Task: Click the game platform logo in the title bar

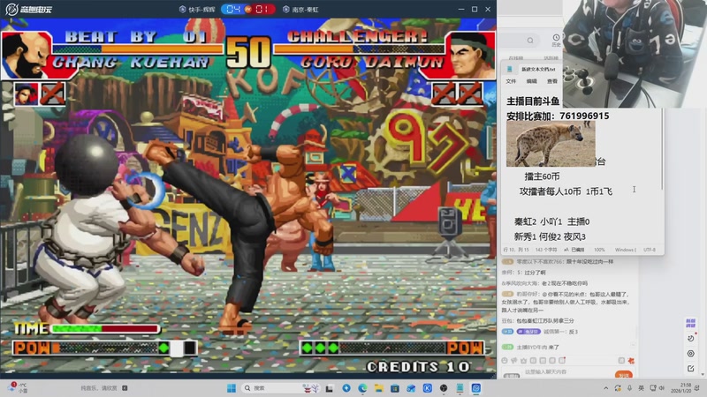Action: [29, 9]
